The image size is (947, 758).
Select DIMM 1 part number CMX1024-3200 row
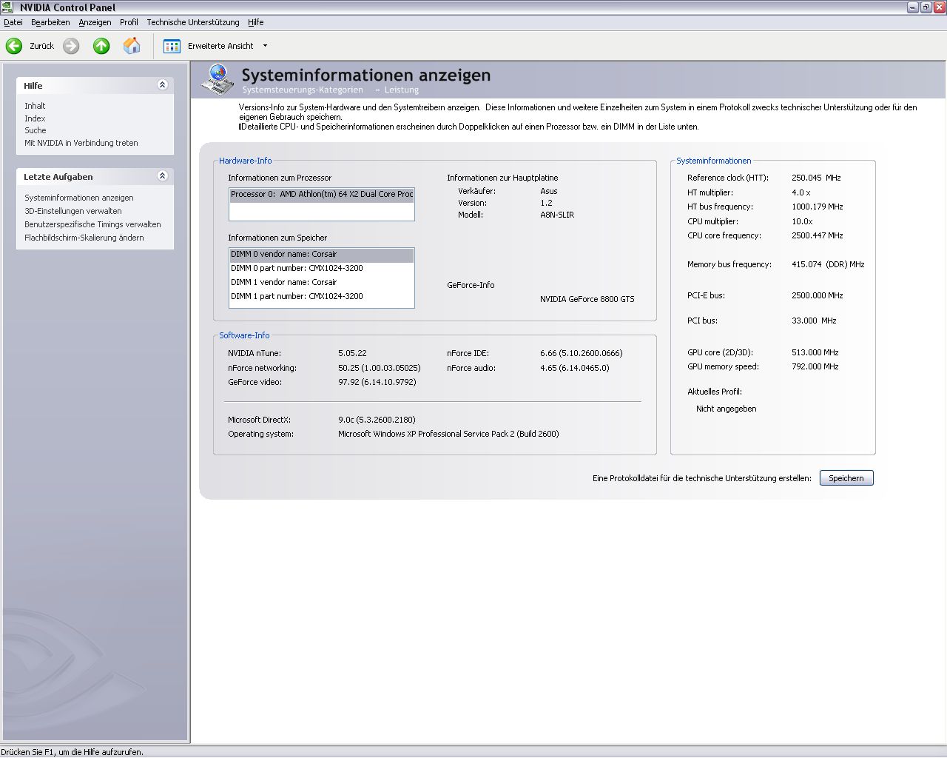click(x=322, y=296)
